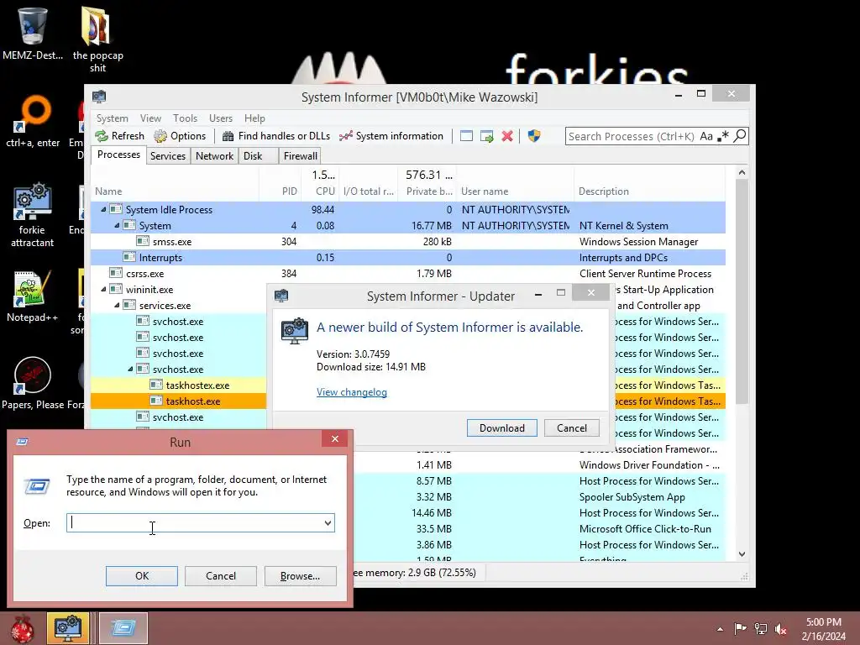Cancel the System Informer Updater dialog
Viewport: 860px width, 645px height.
tap(571, 427)
